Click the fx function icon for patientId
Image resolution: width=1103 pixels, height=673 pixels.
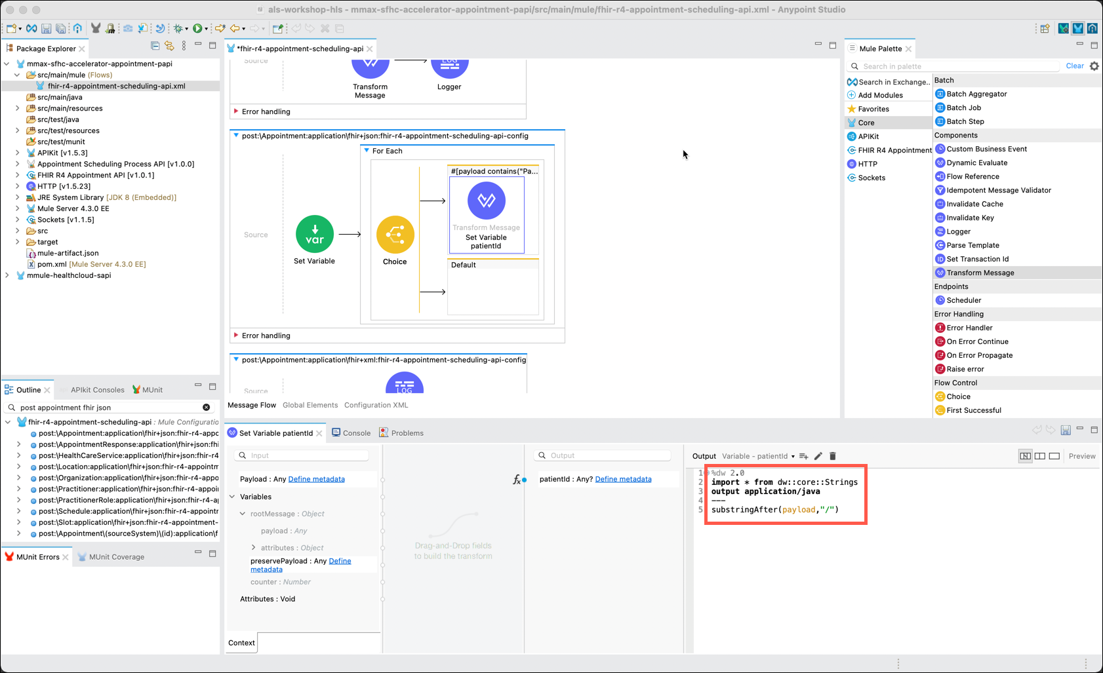pos(517,480)
